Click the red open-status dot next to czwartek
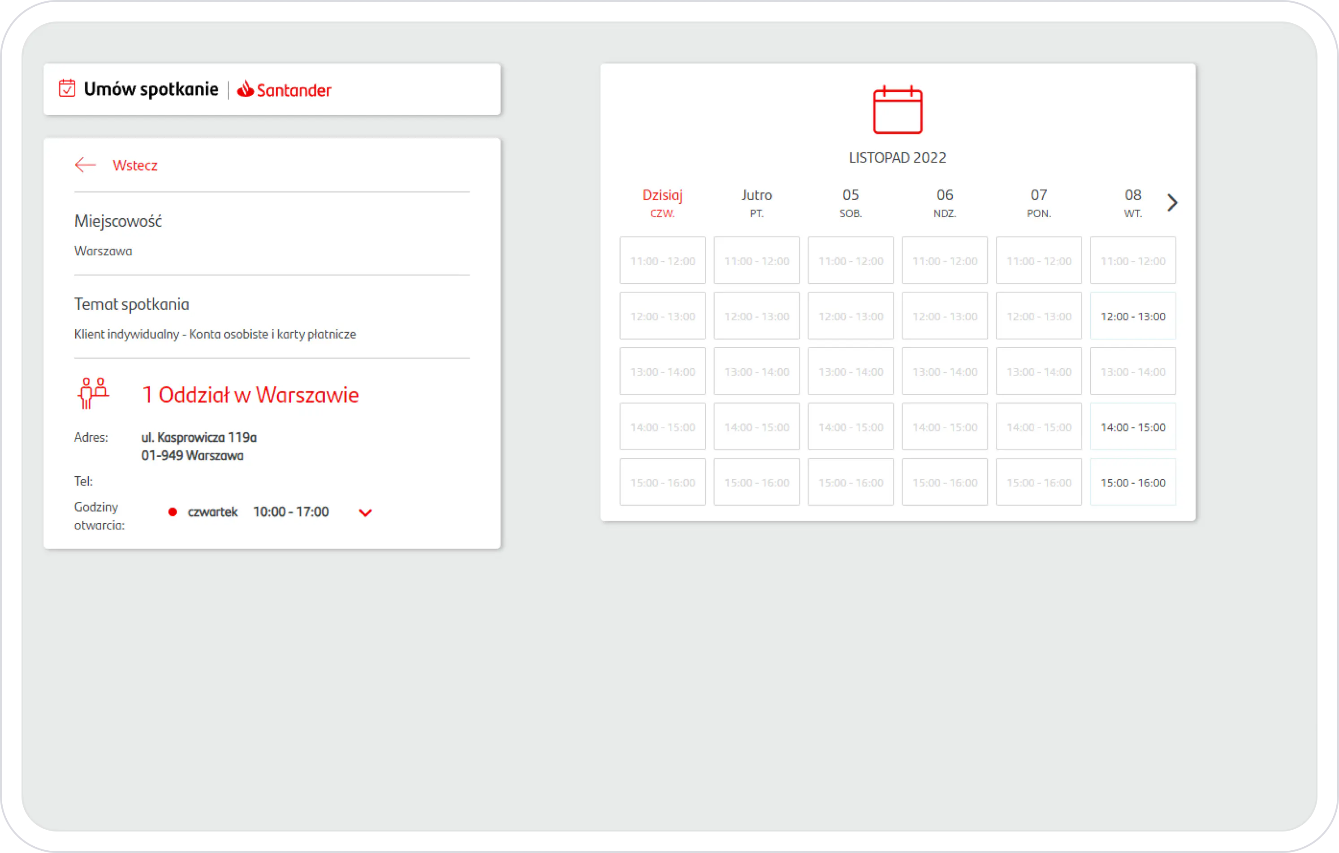Viewport: 1339px width, 853px height. pyautogui.click(x=173, y=512)
